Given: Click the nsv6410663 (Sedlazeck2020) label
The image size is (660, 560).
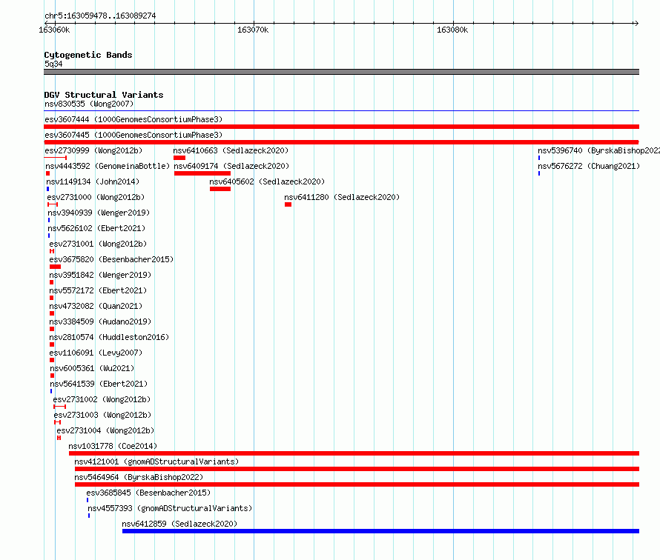Looking at the screenshot, I should tap(231, 150).
